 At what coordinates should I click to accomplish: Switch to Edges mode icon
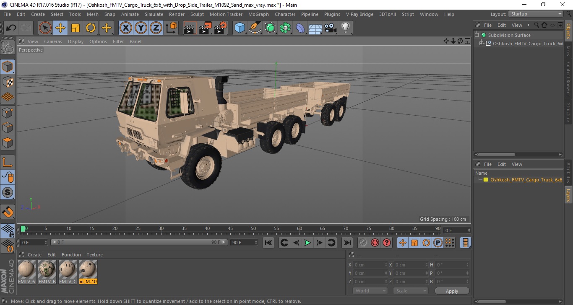(8, 127)
